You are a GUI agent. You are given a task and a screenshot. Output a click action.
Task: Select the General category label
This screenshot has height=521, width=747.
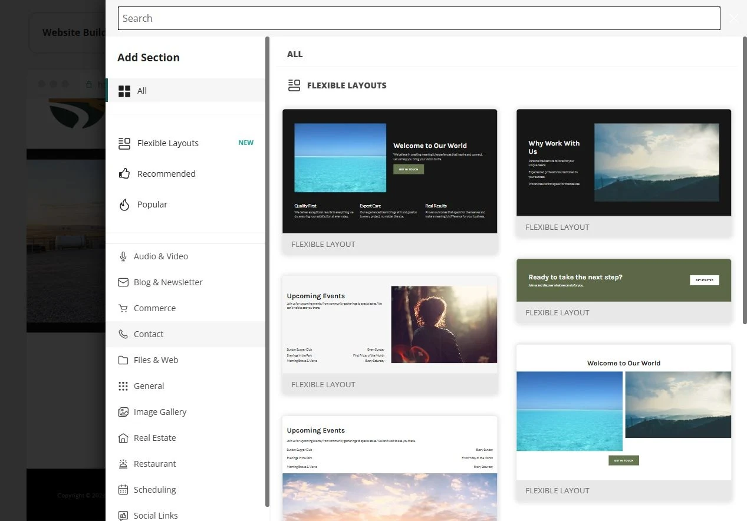149,386
